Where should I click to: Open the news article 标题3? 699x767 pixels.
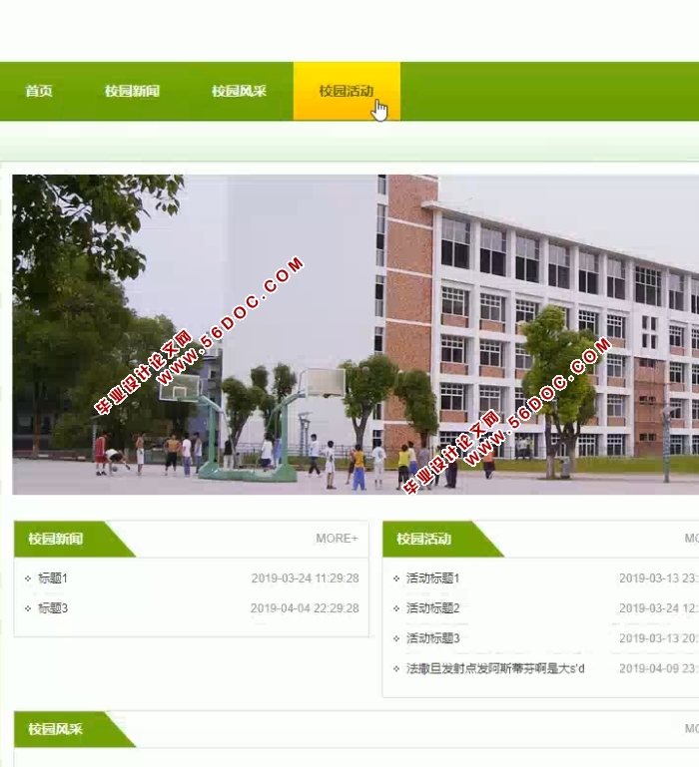point(53,608)
